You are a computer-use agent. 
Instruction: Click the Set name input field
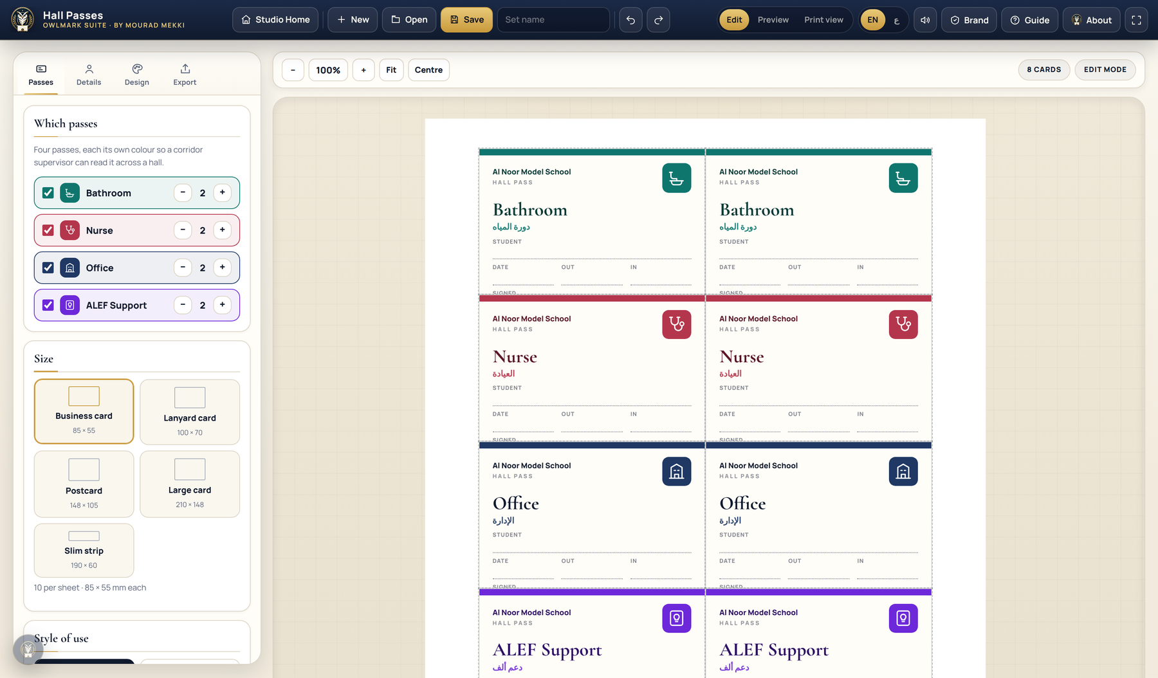click(553, 20)
